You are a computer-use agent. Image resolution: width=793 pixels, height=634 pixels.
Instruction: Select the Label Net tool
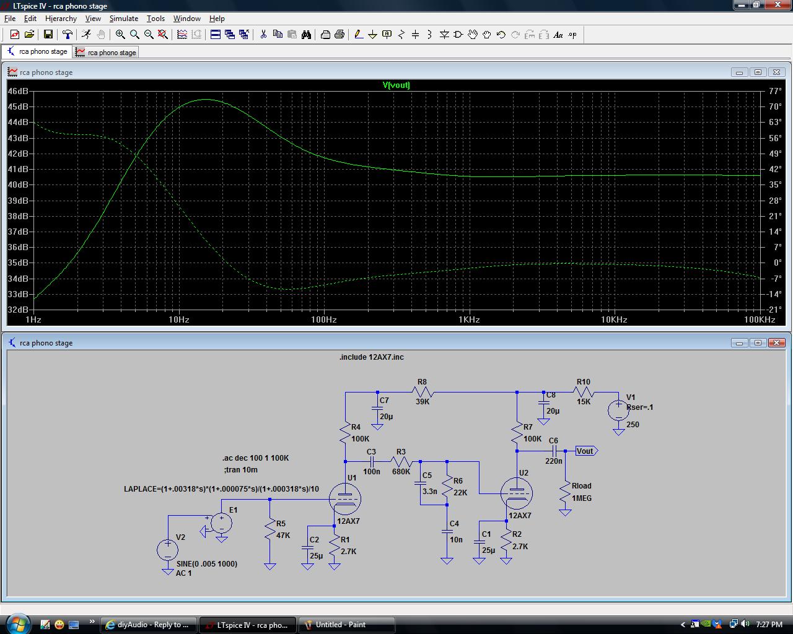point(387,35)
